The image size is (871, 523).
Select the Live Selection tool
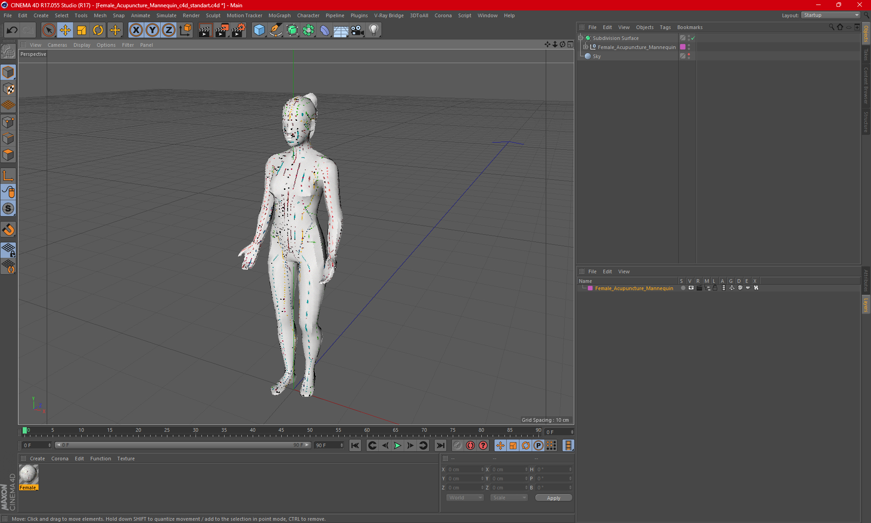[49, 30]
